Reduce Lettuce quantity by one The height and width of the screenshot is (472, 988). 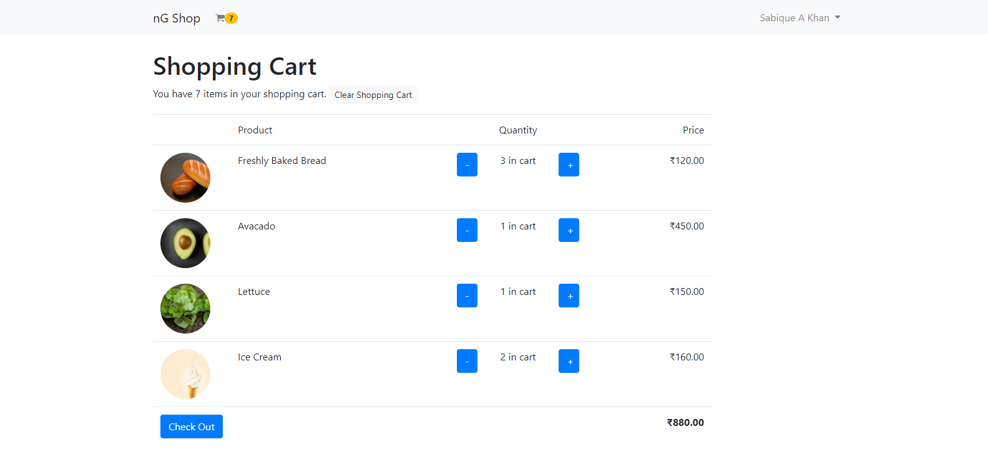[467, 296]
